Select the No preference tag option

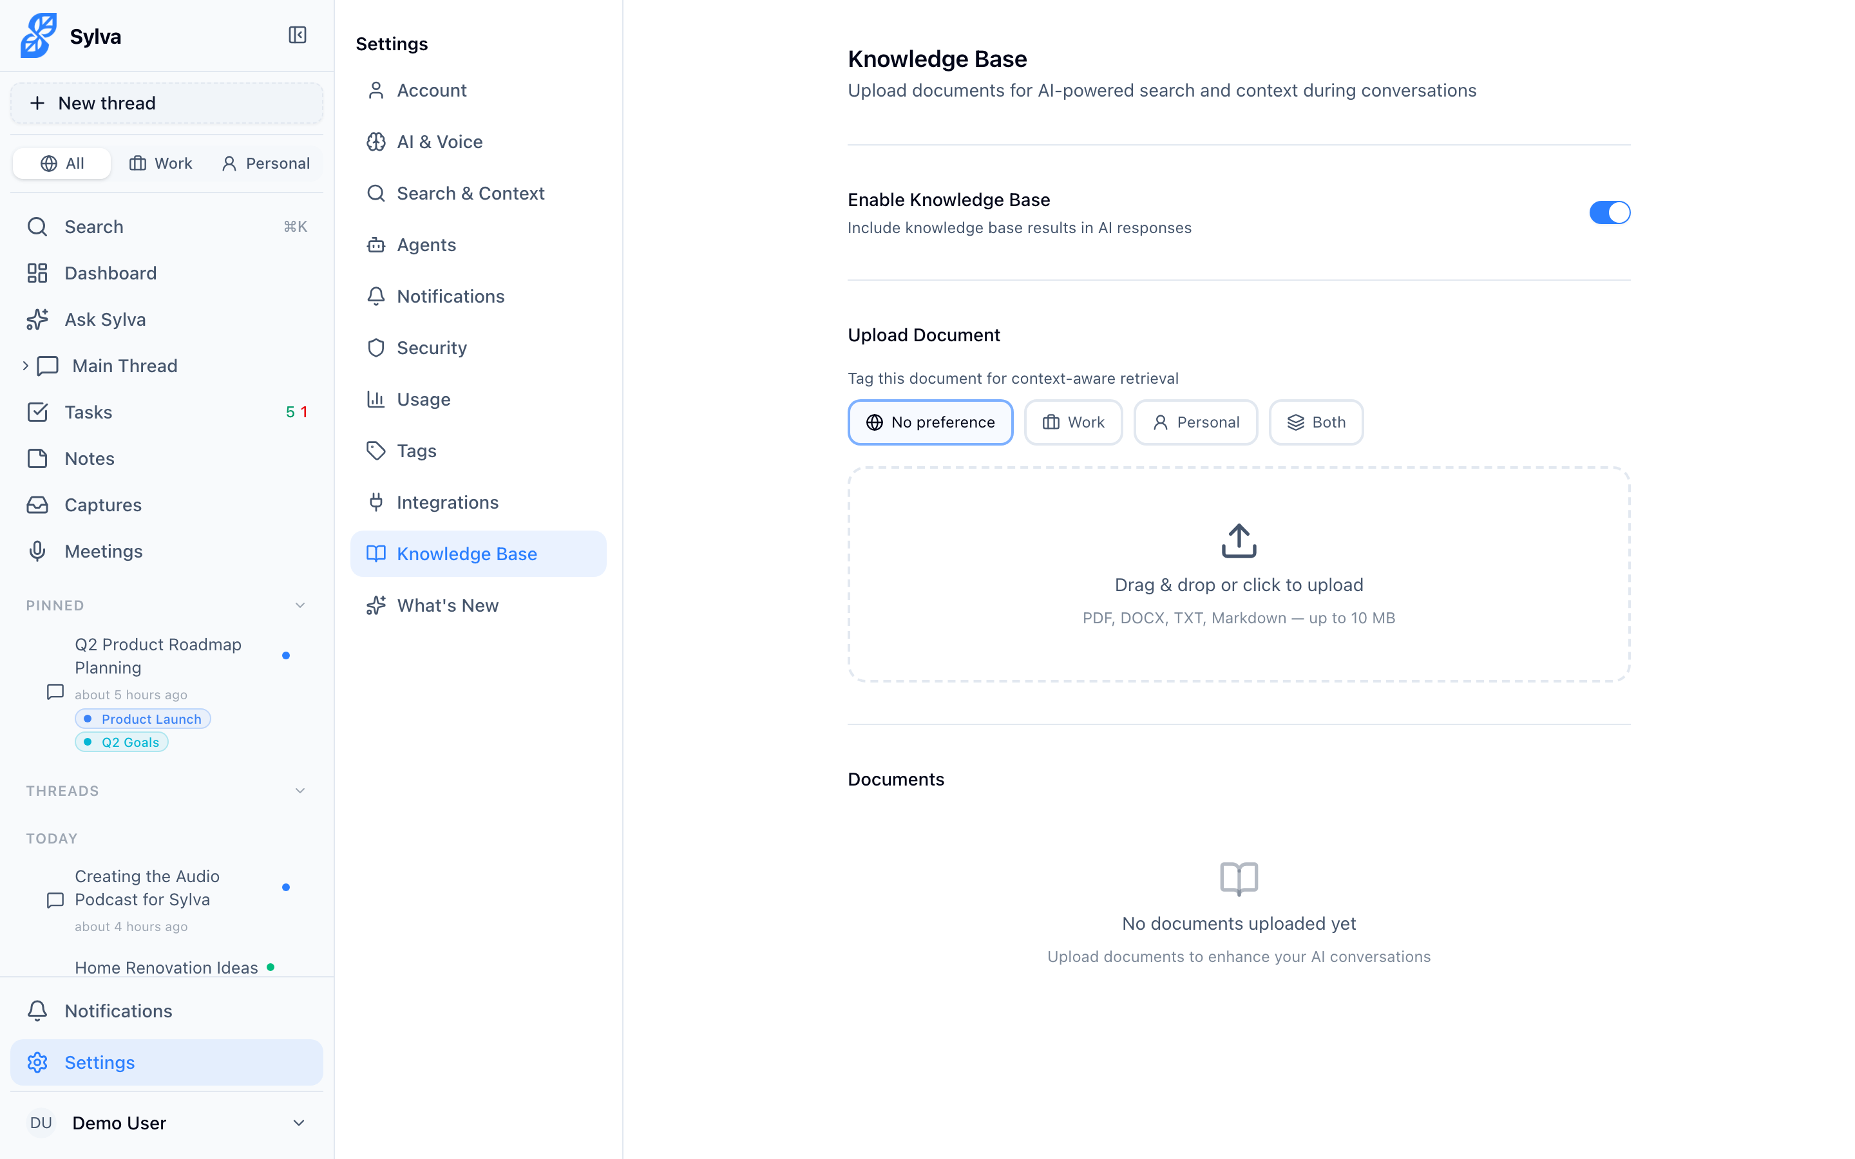[x=930, y=422]
